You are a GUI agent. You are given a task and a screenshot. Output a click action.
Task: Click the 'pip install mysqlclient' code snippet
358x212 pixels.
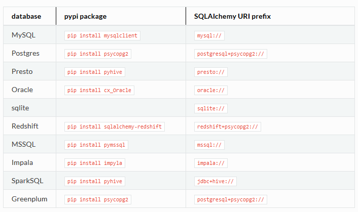point(102,36)
